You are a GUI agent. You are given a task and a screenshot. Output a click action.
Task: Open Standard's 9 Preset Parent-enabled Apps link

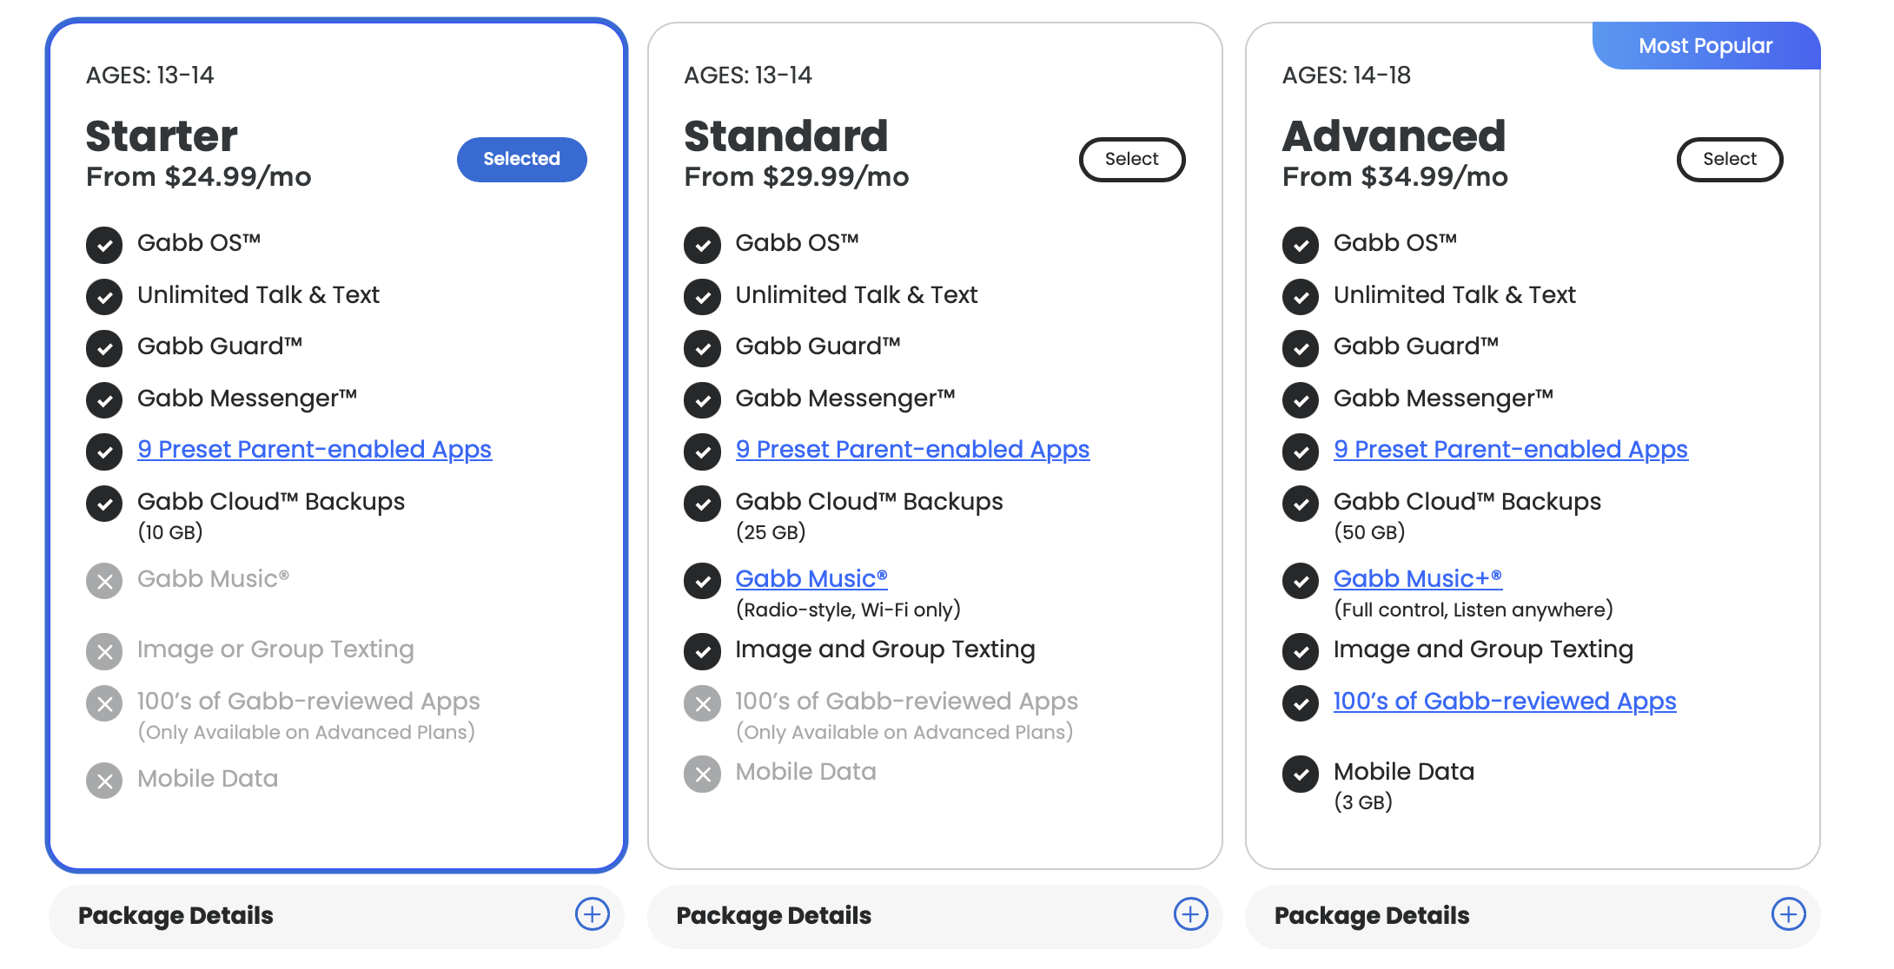pos(912,450)
